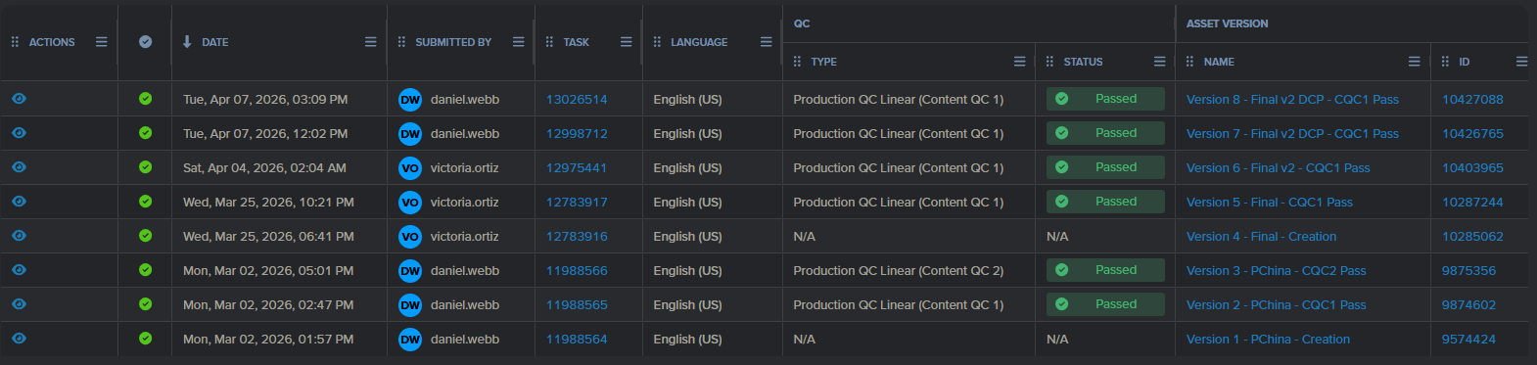This screenshot has width=1537, height=365.
Task: Click the drag handle on Submitted By column
Action: 401,42
